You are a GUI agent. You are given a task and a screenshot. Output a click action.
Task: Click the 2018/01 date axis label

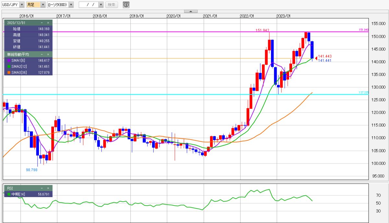click(100, 16)
